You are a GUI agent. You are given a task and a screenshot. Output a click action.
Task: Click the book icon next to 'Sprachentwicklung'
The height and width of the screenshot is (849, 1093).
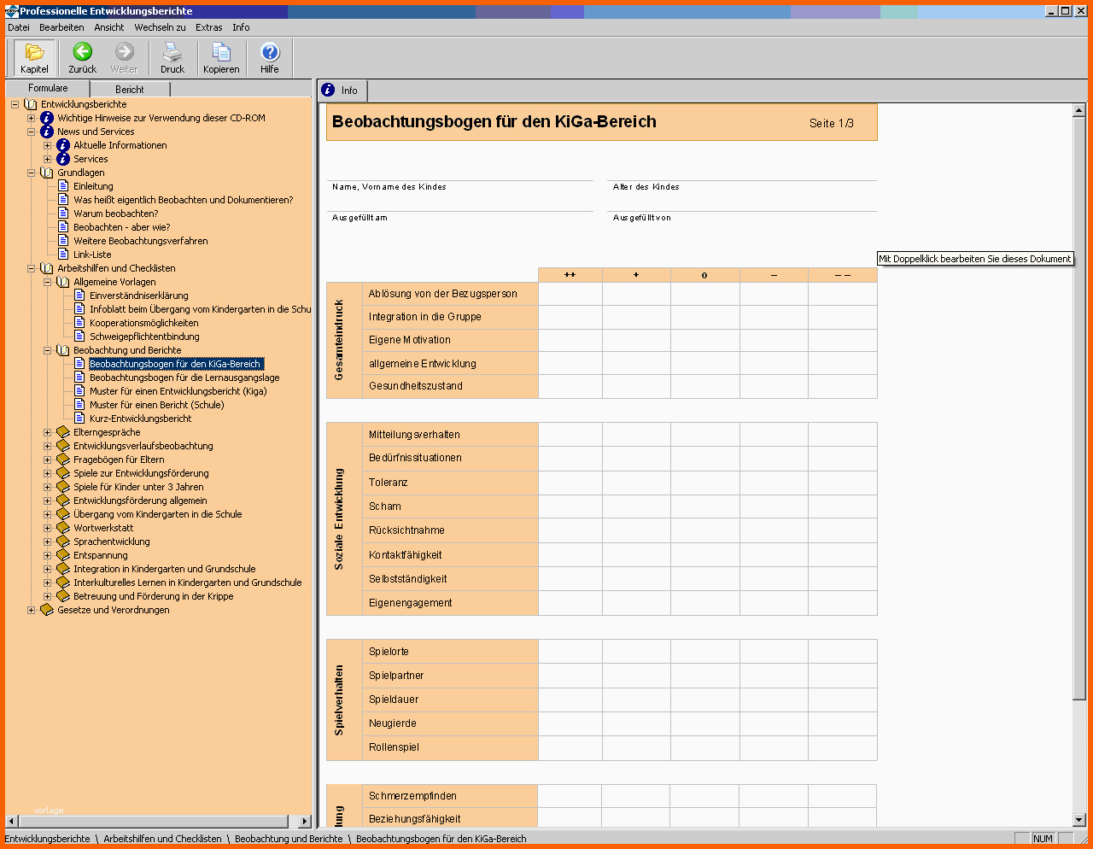(63, 542)
